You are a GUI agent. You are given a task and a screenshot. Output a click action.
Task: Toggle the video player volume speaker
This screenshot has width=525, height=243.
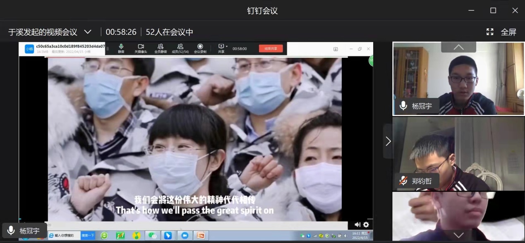357,225
